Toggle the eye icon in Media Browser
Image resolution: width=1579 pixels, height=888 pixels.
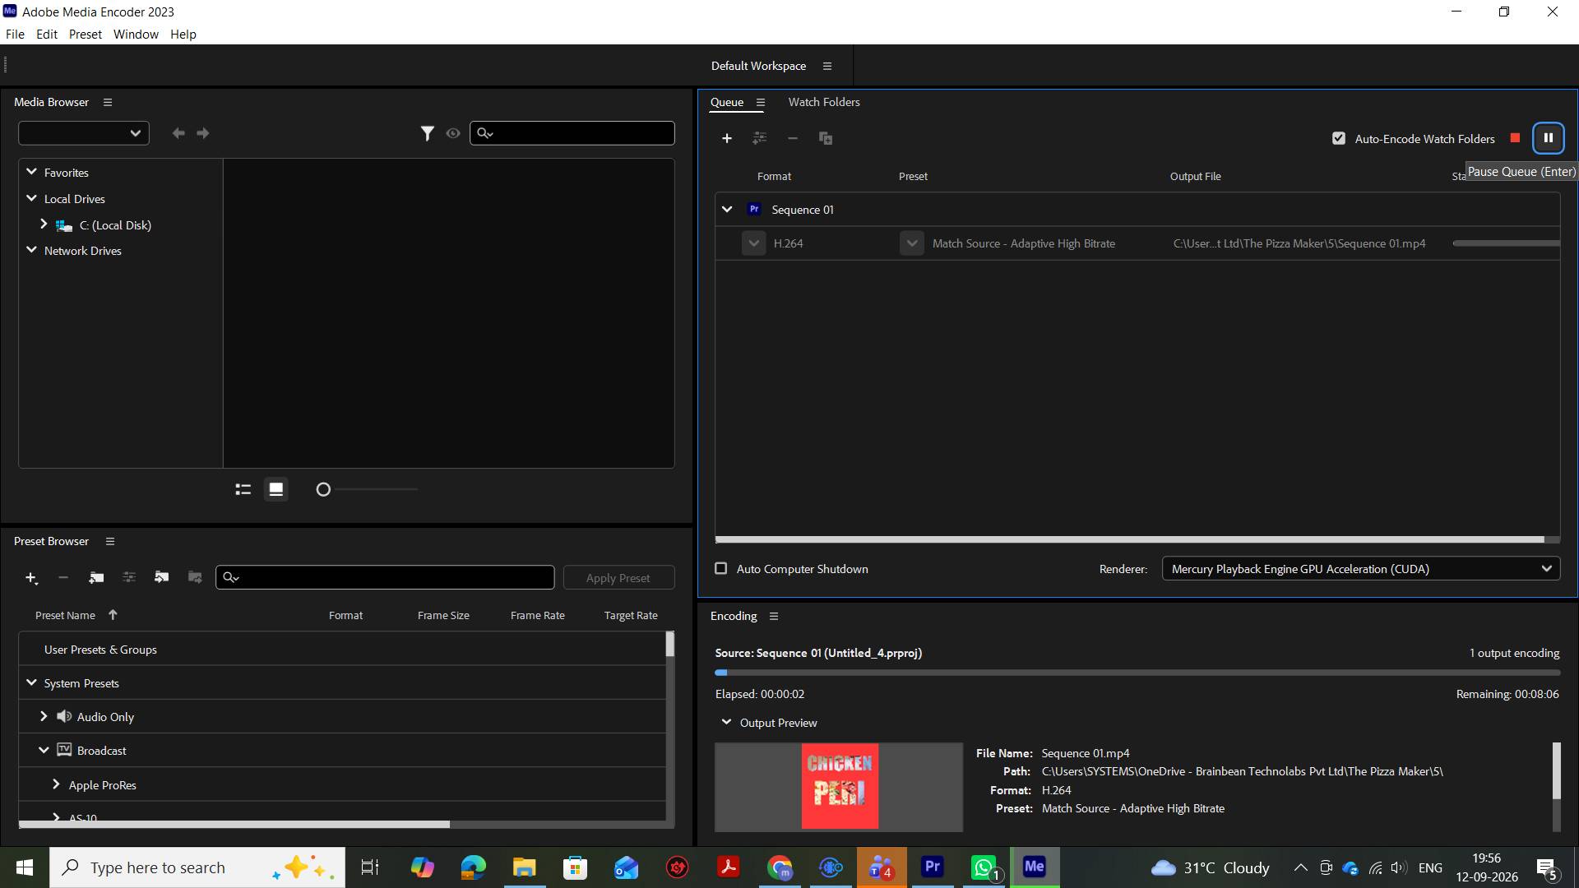(453, 133)
